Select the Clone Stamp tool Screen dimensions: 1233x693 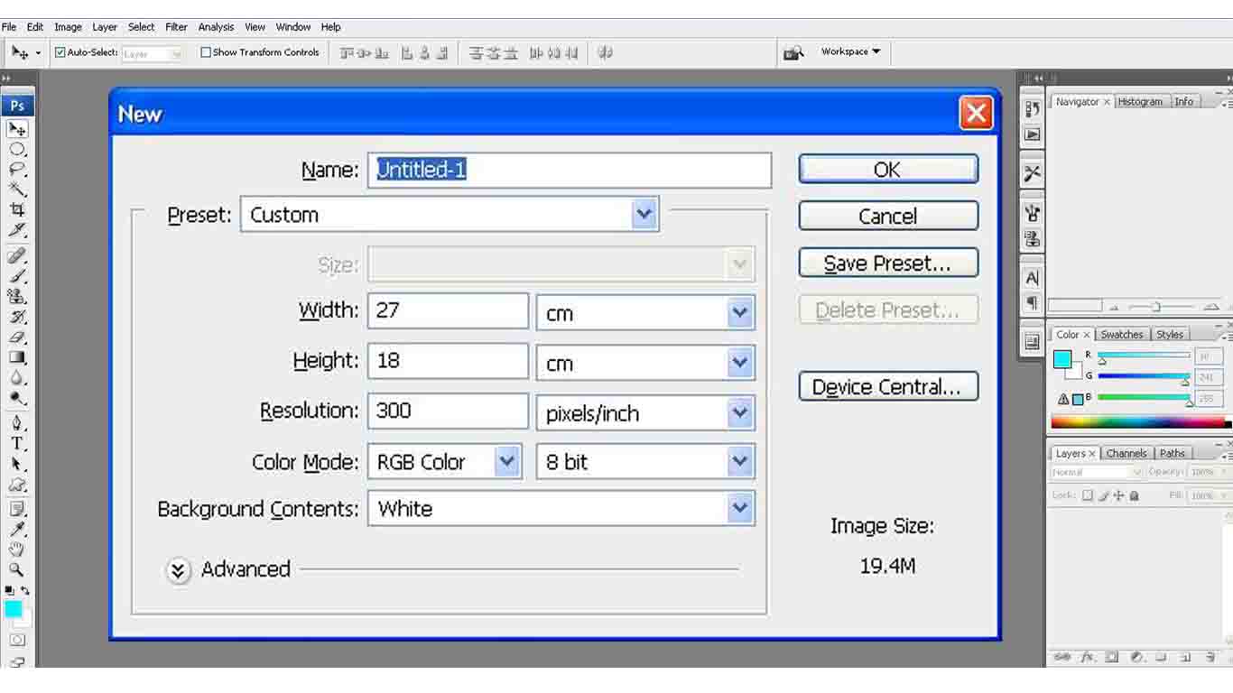[17, 296]
